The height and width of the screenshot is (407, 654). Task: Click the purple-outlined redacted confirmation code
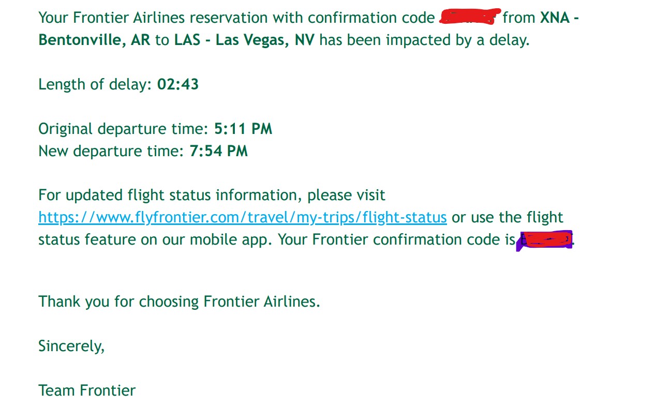[544, 240]
